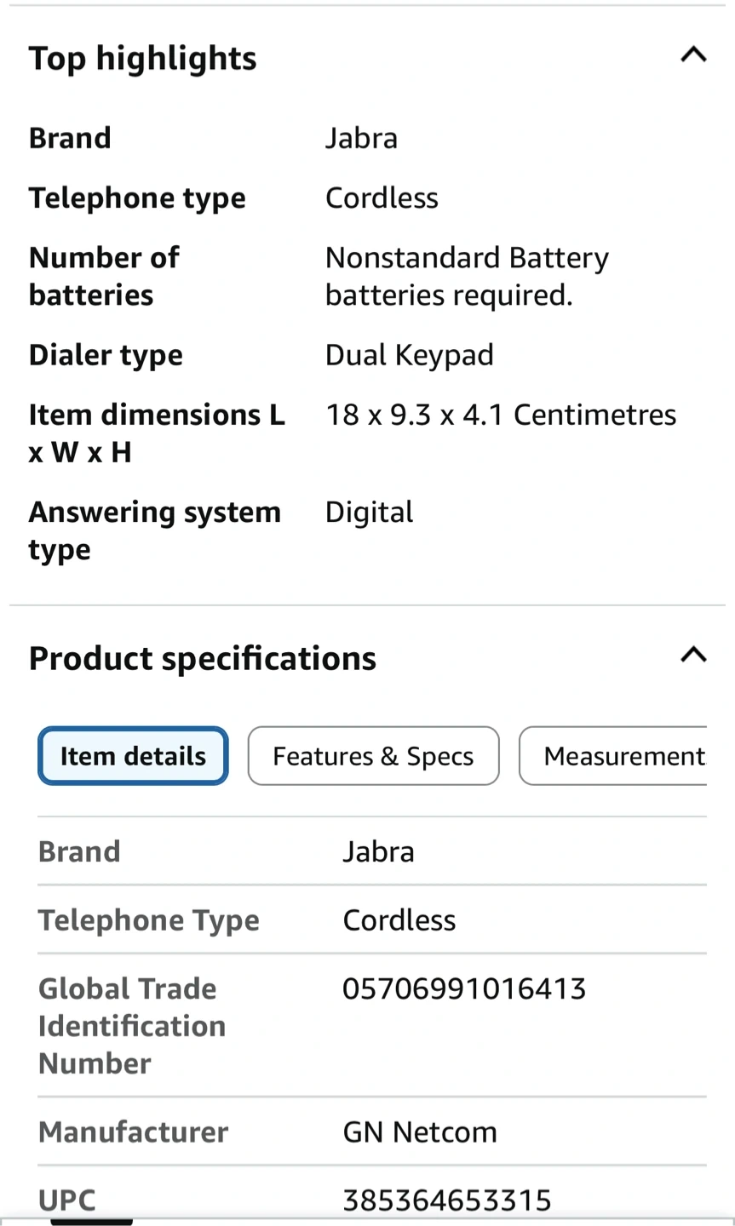Screen dimensions: 735x1226
Task: Click the Dual Keypad dialer value
Action: [410, 355]
